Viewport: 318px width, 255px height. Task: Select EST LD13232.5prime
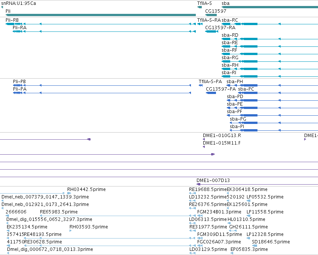pos(192,201)
